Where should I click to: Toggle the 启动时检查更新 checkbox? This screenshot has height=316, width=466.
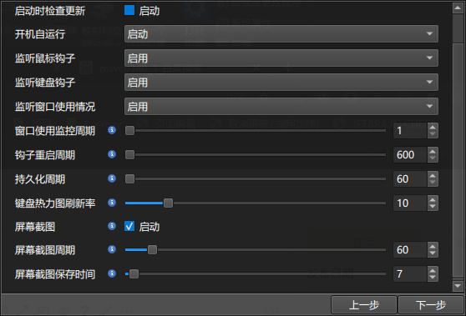click(129, 10)
